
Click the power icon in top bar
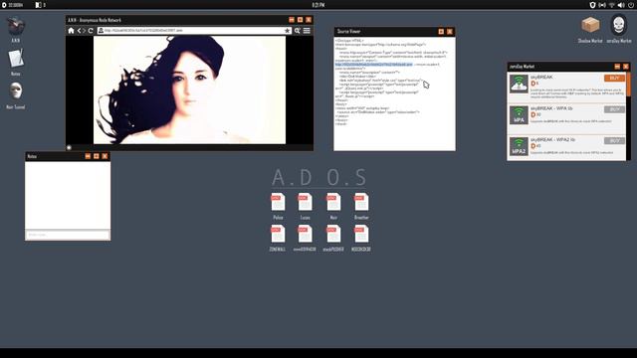(x=631, y=5)
